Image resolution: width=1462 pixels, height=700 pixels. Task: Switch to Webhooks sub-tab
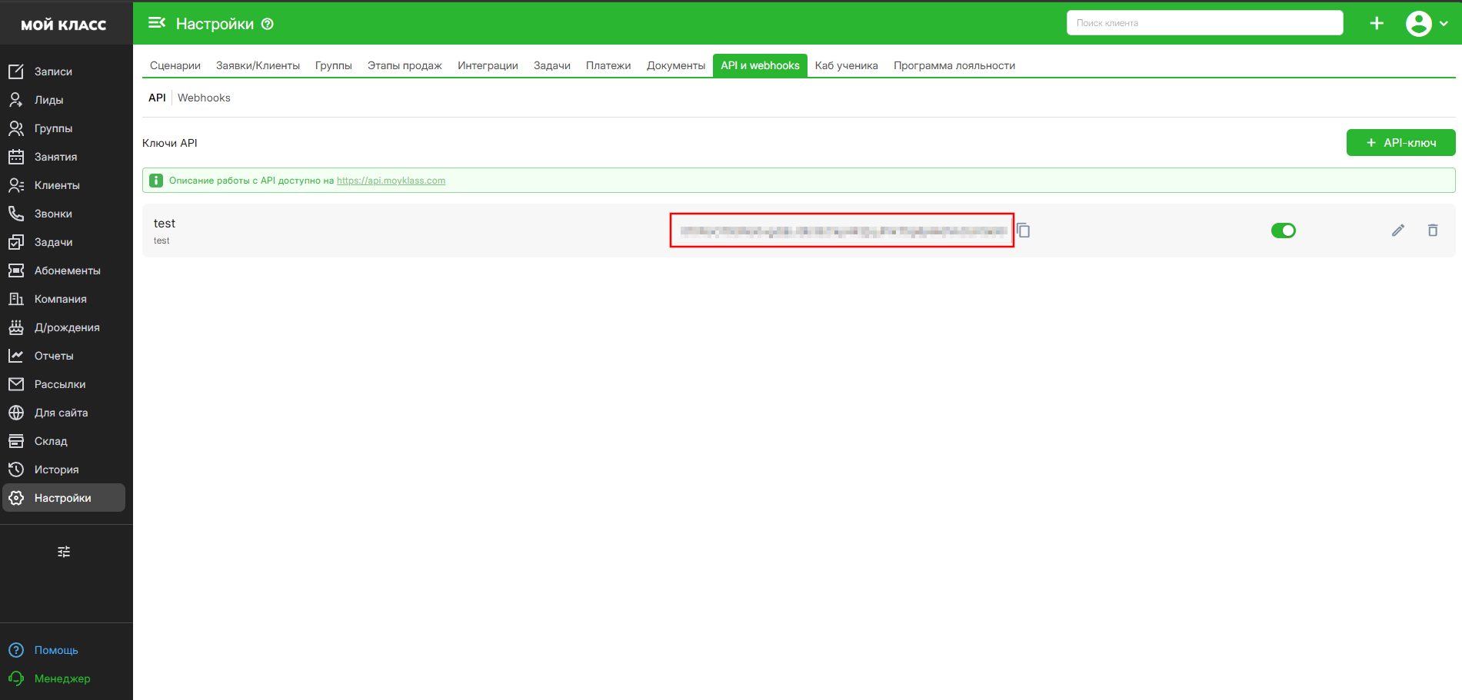(x=204, y=98)
